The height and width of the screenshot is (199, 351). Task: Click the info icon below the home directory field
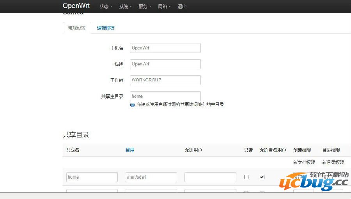[x=133, y=105]
